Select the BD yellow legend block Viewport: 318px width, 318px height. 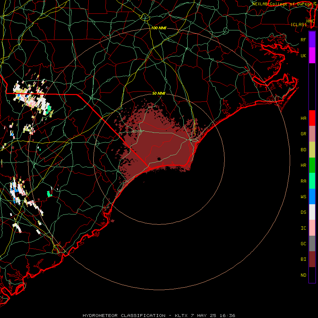tap(312, 149)
